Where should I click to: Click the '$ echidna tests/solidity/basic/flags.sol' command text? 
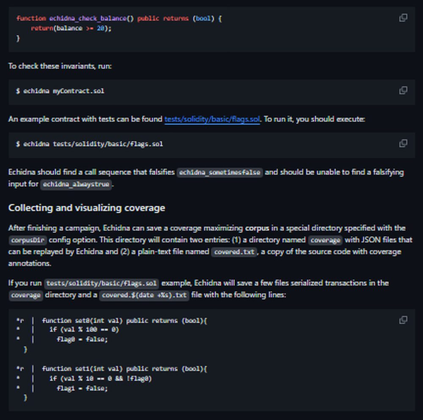[89, 144]
